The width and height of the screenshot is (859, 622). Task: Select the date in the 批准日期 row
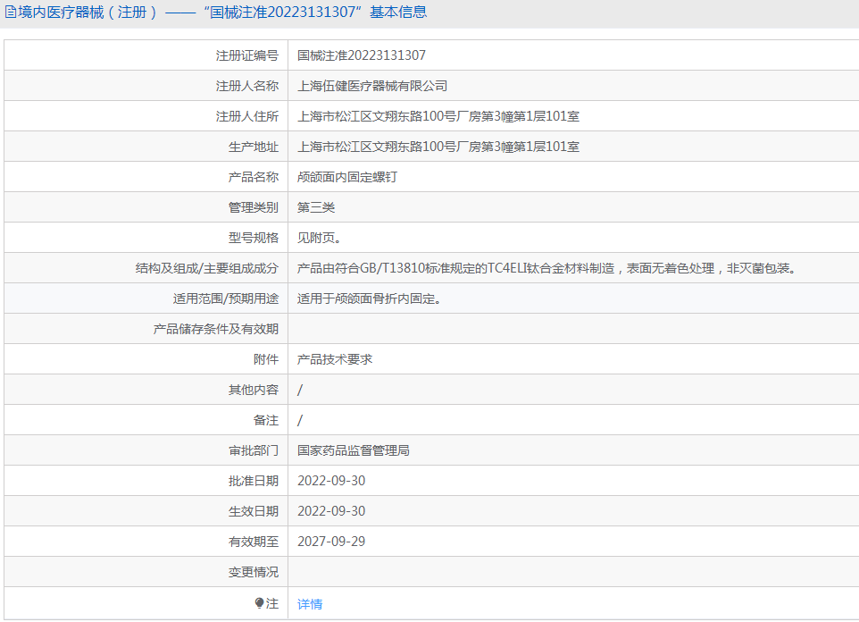[x=331, y=481]
